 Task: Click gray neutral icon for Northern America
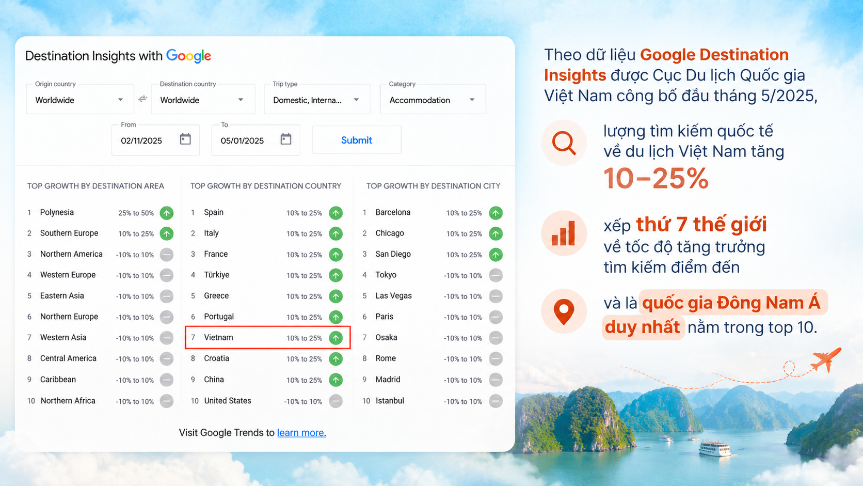(166, 255)
